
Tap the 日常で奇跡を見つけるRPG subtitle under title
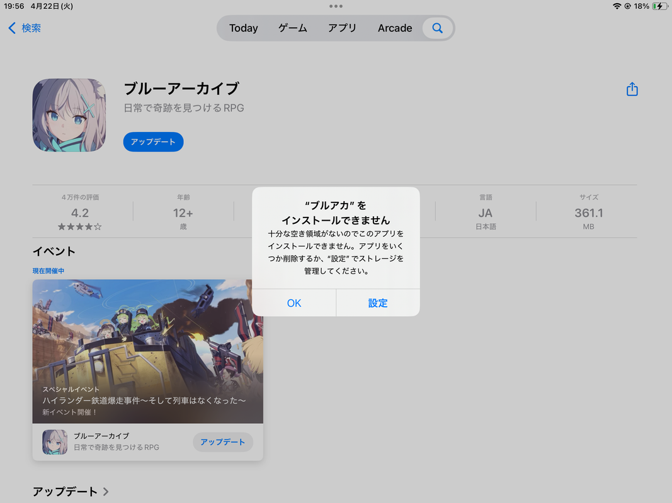point(184,108)
